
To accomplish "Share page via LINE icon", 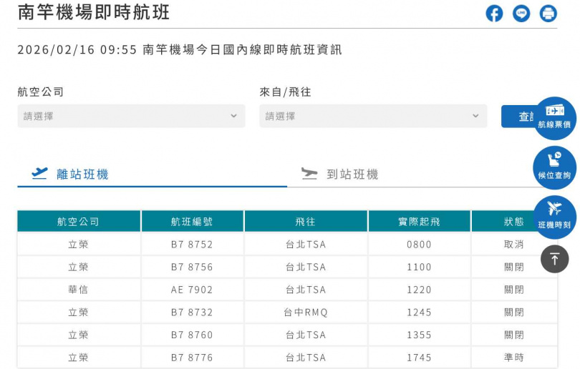I will point(521,14).
